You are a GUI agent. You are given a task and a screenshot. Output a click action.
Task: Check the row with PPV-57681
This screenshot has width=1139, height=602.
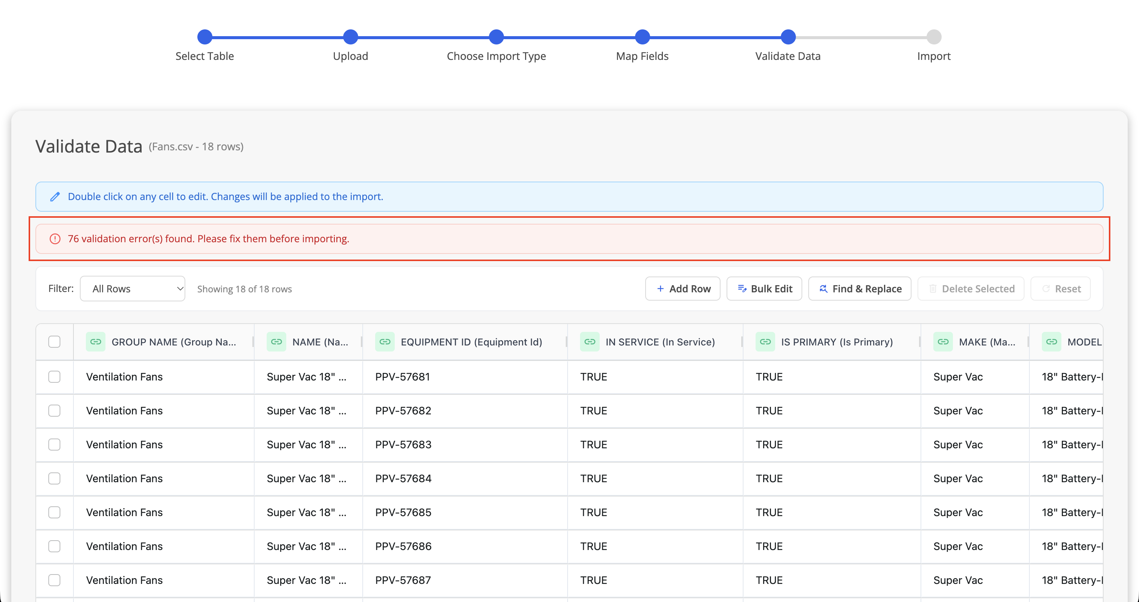54,376
